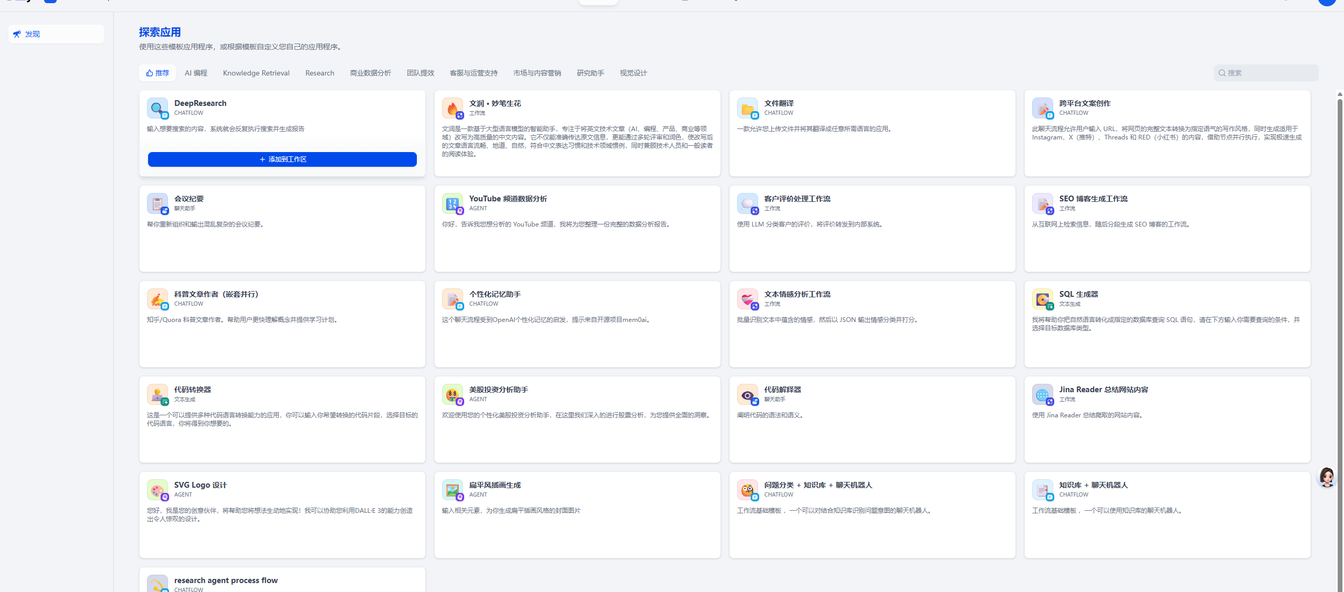The image size is (1344, 592).
Task: Click the 文本情感分析工作流 heart icon
Action: coord(747,299)
